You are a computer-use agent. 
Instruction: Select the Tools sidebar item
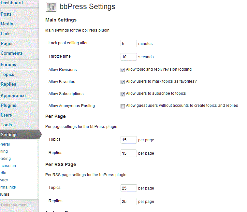(6, 125)
